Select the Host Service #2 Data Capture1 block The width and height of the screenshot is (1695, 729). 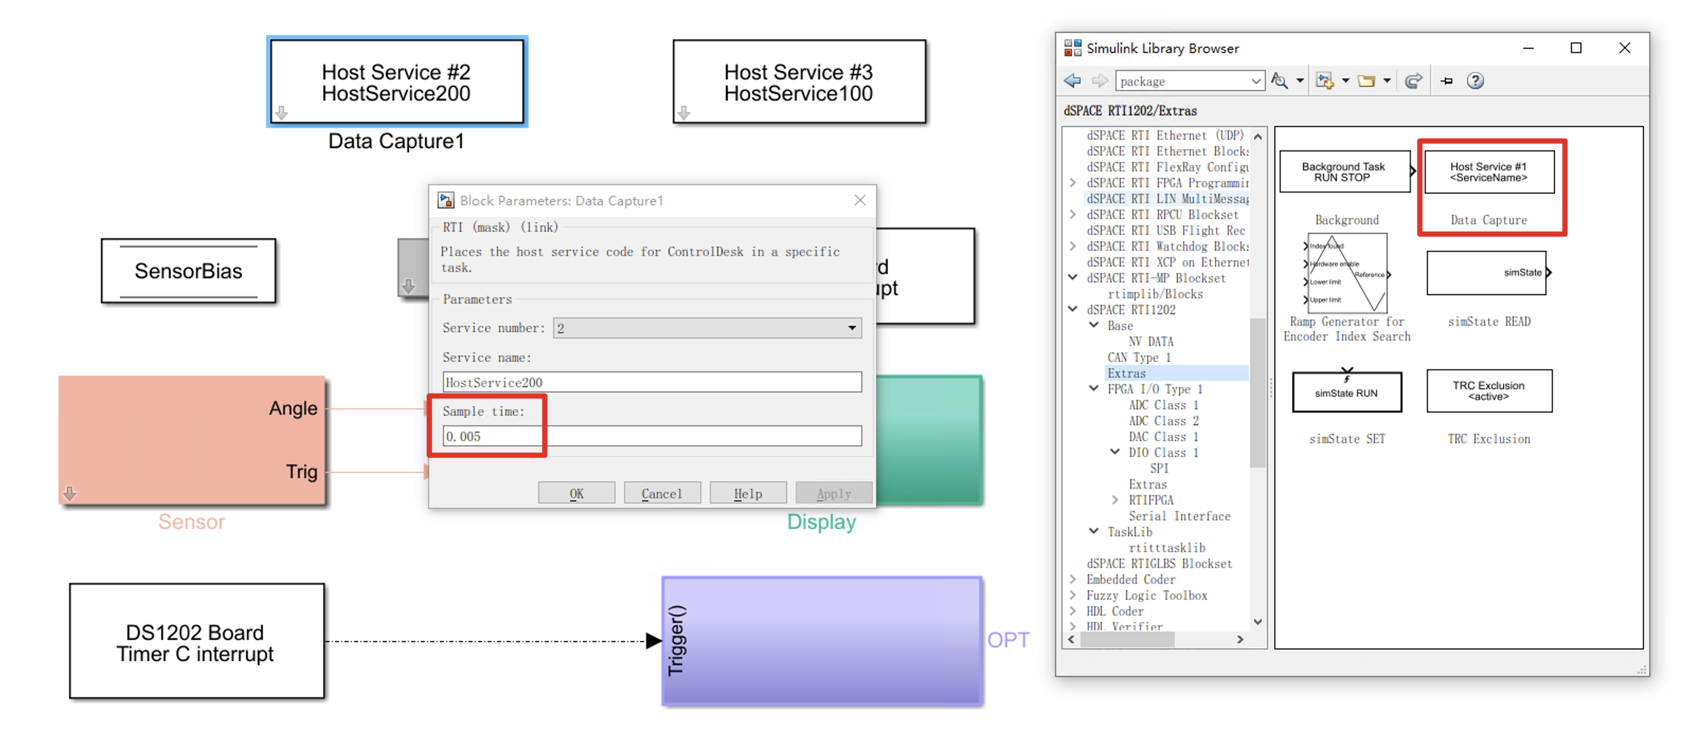tap(397, 81)
